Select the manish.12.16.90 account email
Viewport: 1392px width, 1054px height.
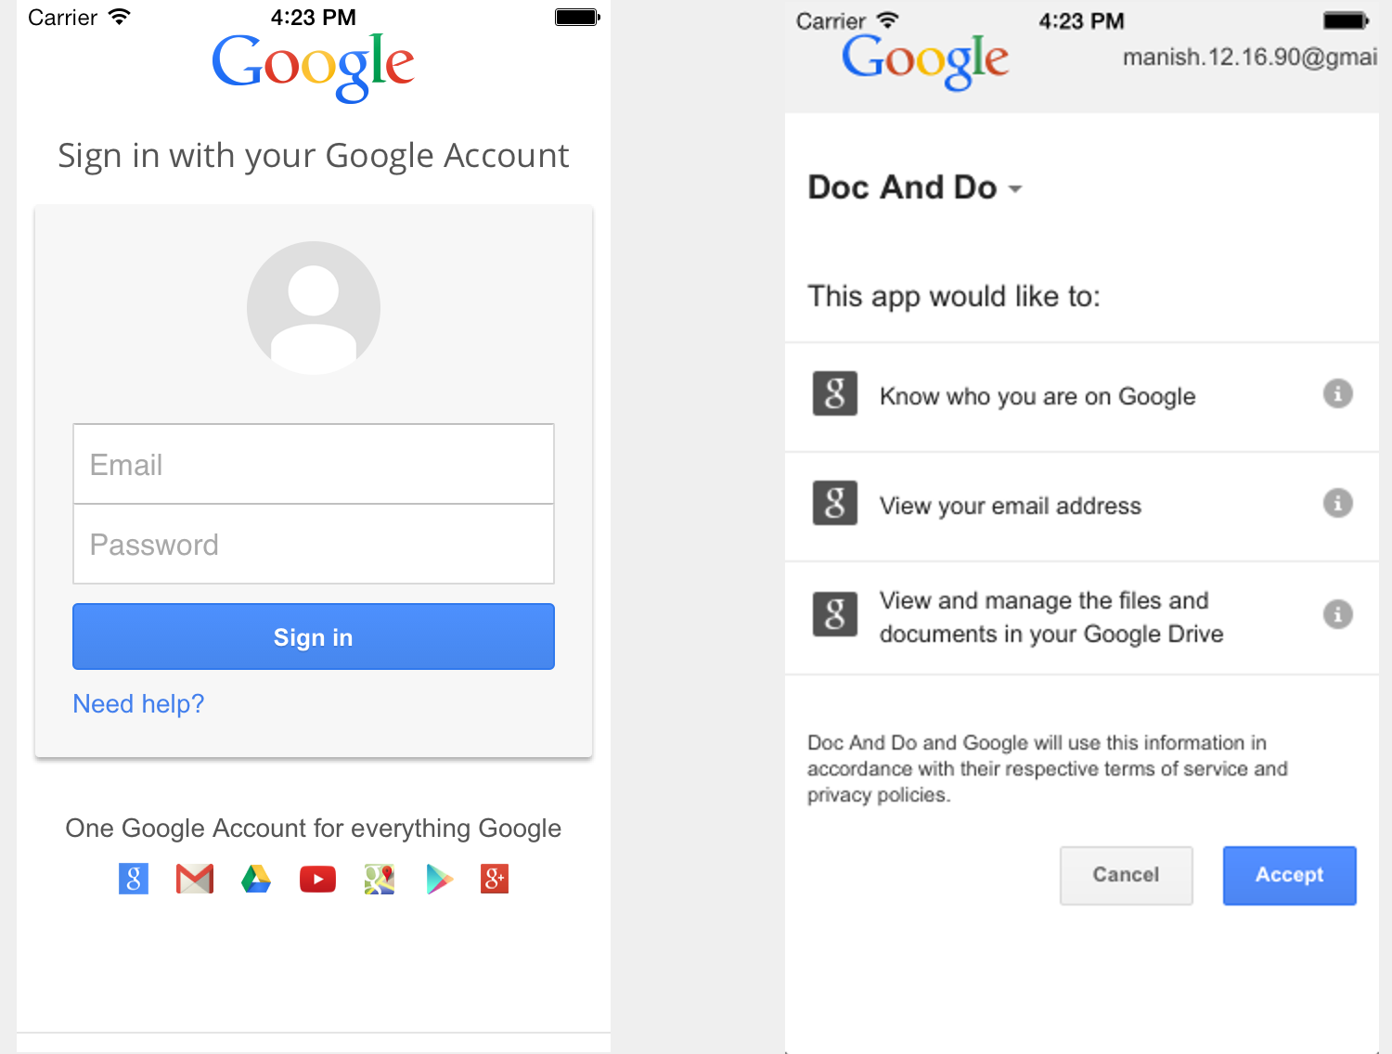pos(1250,58)
